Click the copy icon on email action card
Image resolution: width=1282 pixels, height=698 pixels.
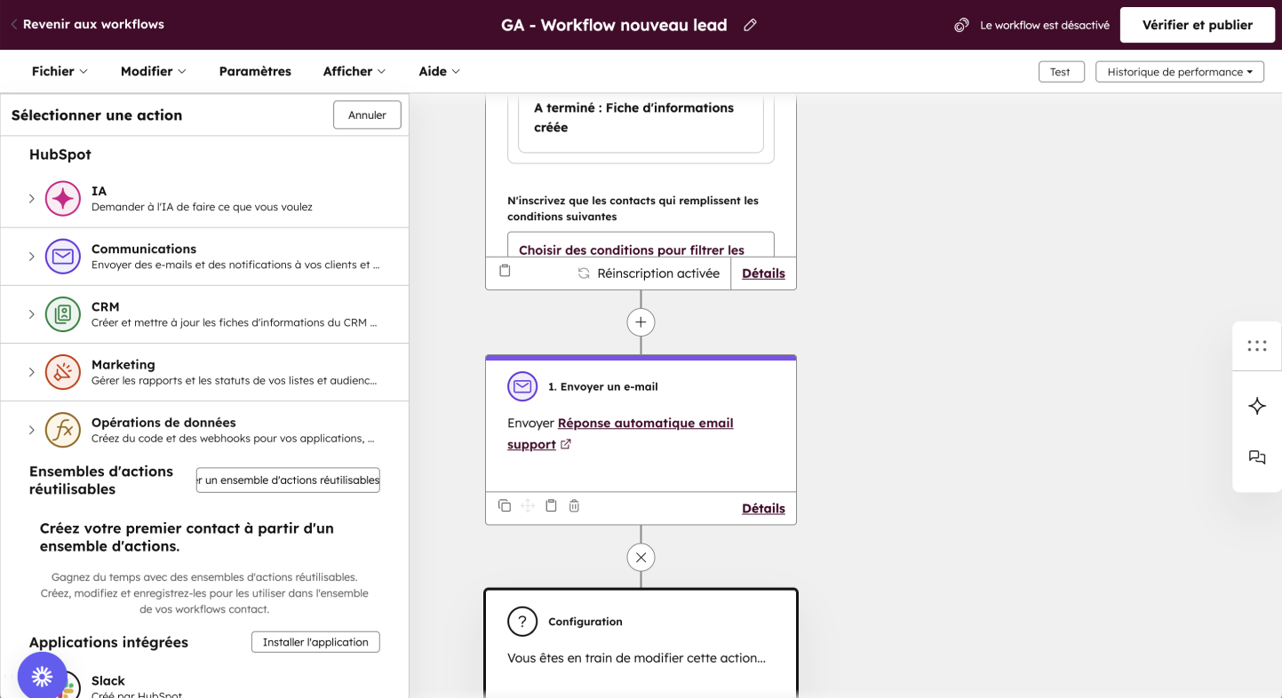tap(505, 506)
